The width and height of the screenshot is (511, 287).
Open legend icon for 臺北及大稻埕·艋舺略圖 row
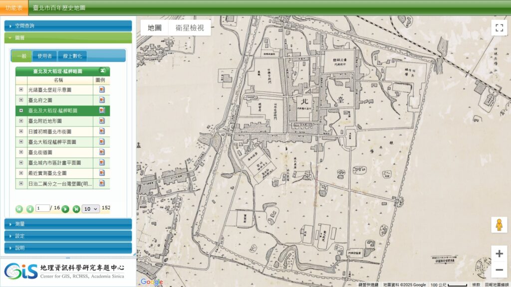pyautogui.click(x=102, y=110)
